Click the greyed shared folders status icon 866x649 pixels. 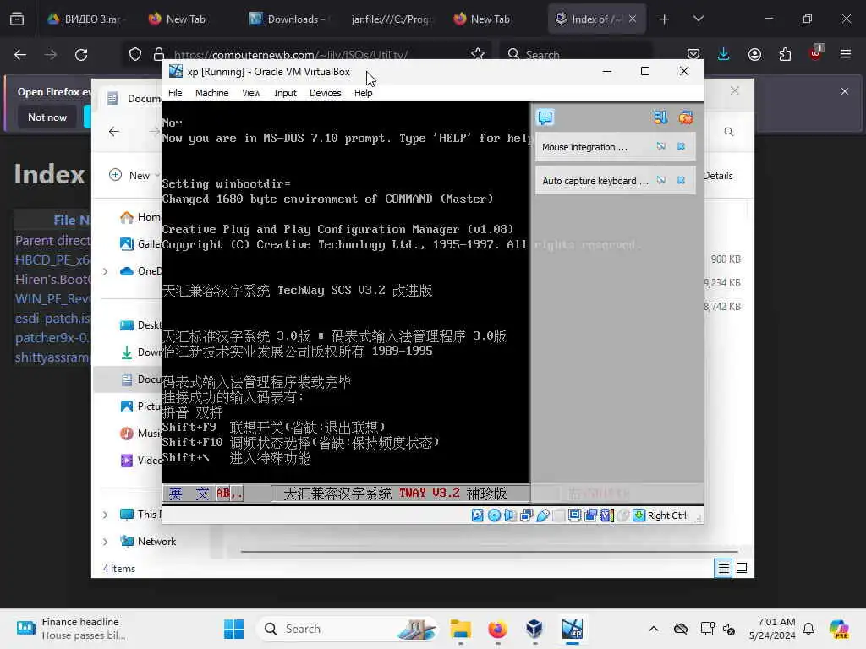(558, 515)
